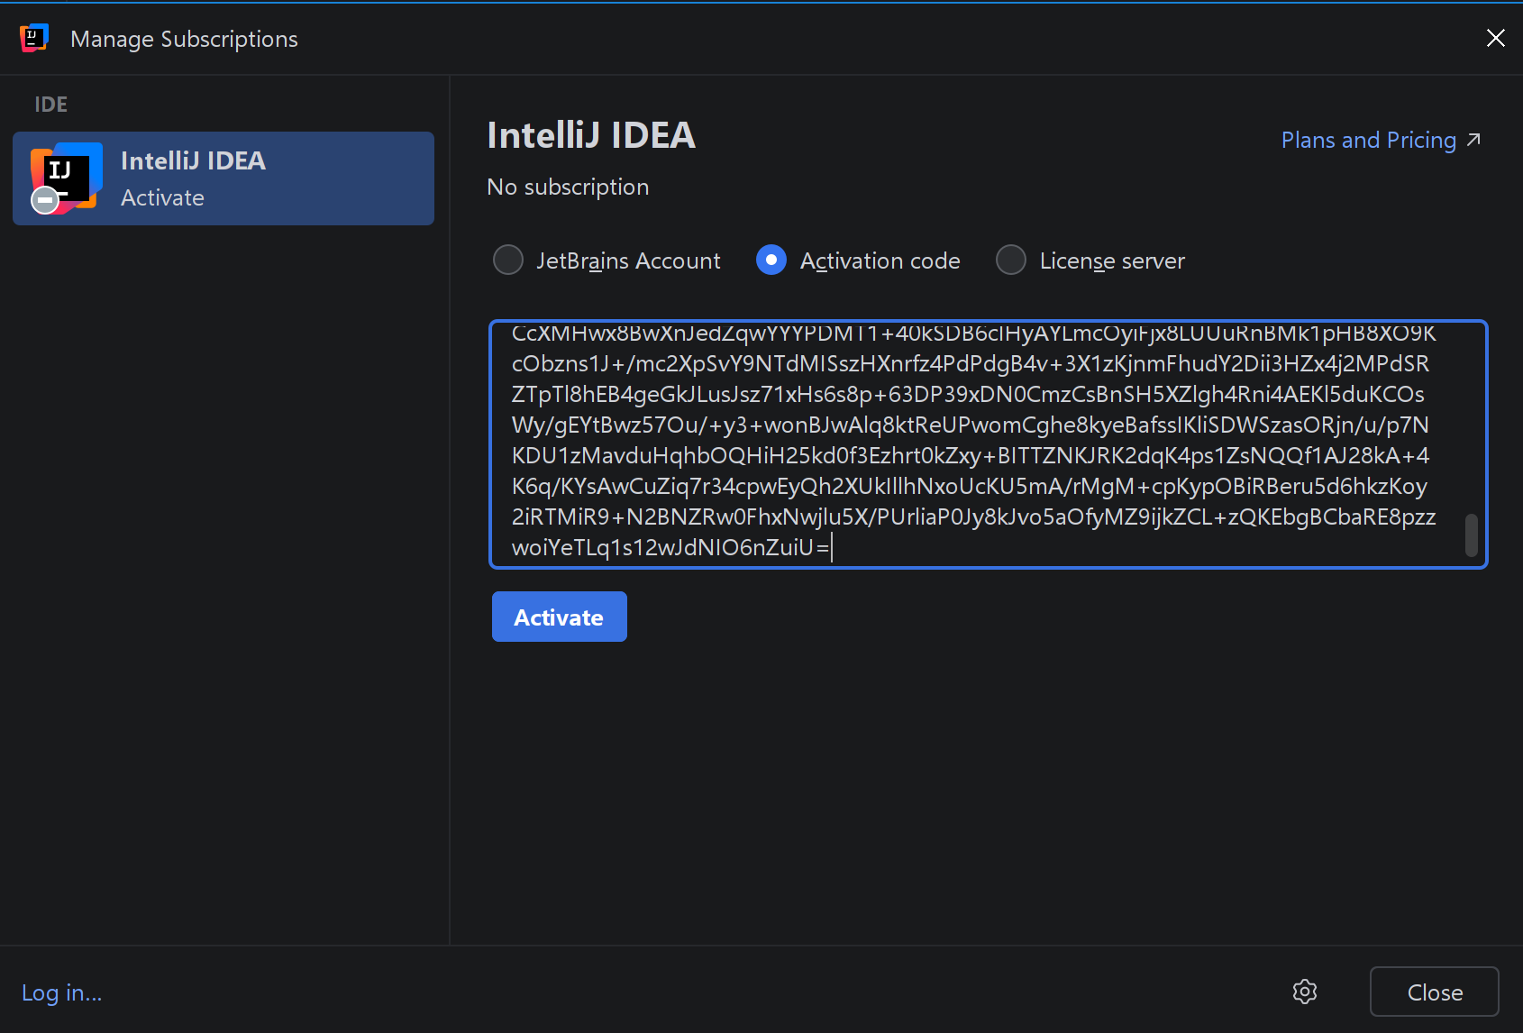Select the JetBrains Account radio option
The width and height of the screenshot is (1523, 1033).
click(x=508, y=261)
